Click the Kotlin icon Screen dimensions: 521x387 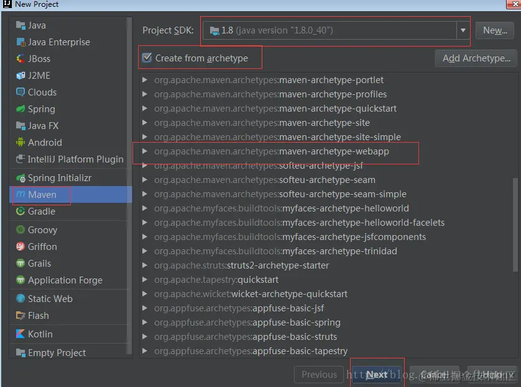coord(21,334)
